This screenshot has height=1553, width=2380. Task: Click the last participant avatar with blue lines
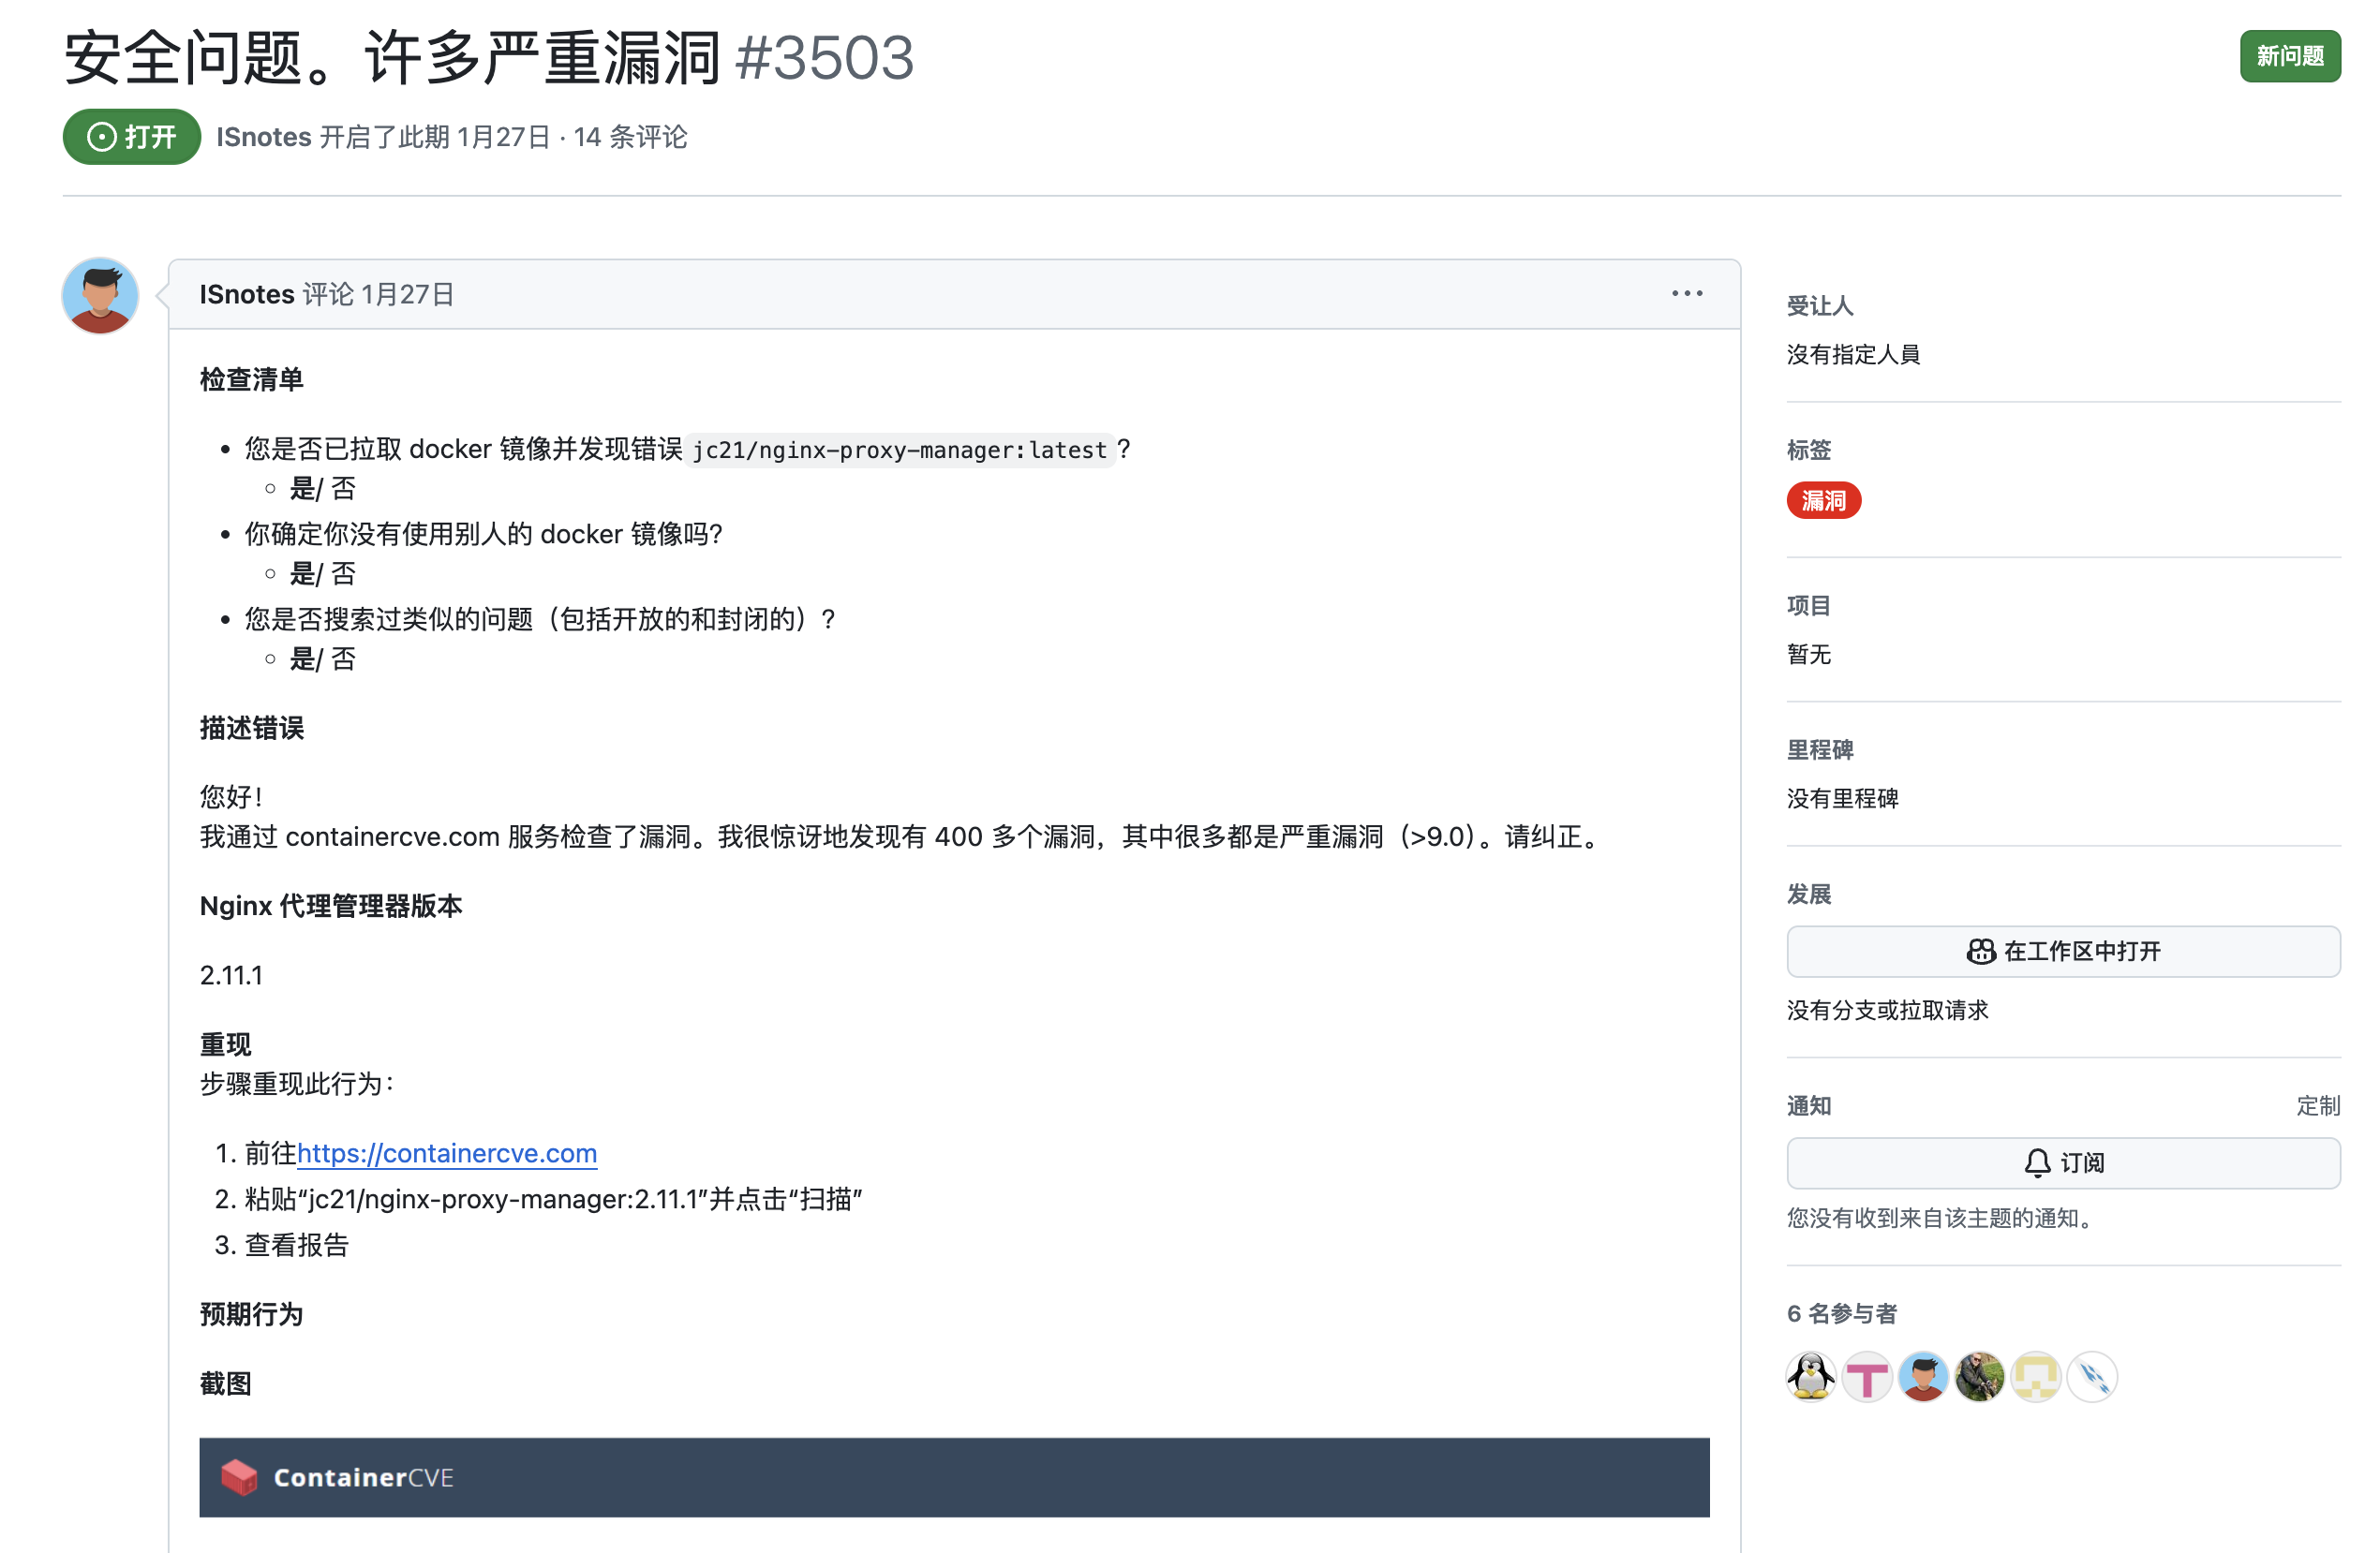click(2092, 1377)
